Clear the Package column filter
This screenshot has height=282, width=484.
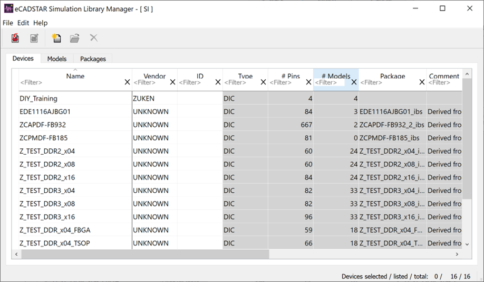pos(422,82)
